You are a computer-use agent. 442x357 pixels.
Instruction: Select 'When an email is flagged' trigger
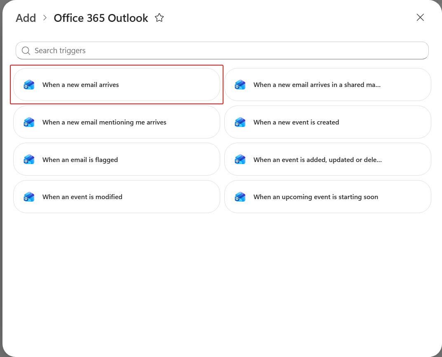point(116,159)
